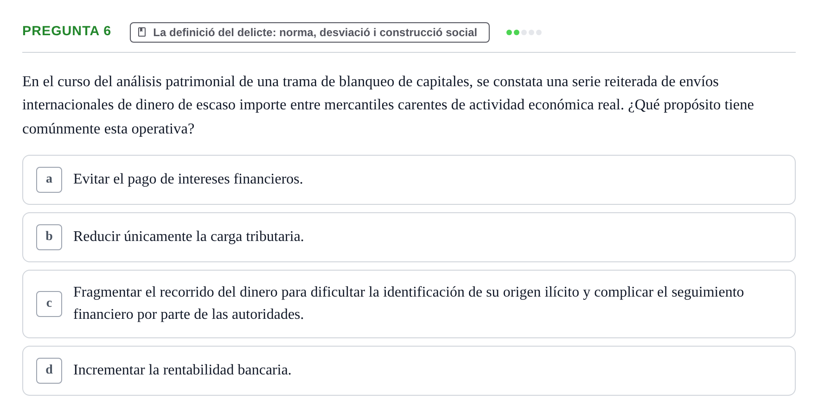Click the book icon in the topic tag
This screenshot has height=418, width=818.
[142, 32]
